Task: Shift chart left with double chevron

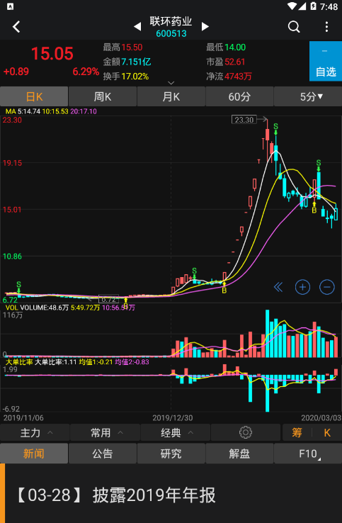Action: coord(278,287)
